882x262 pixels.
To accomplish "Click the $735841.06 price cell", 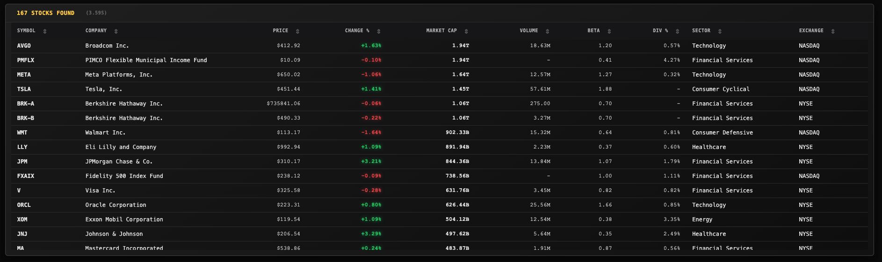I will pos(283,104).
